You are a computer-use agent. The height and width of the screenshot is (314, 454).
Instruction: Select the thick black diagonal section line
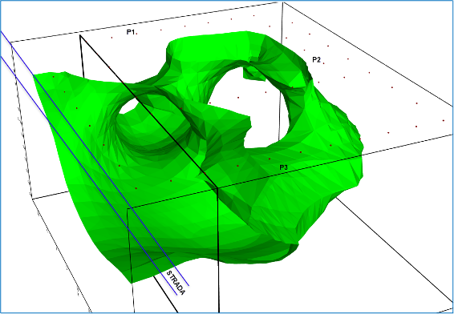(x=148, y=111)
